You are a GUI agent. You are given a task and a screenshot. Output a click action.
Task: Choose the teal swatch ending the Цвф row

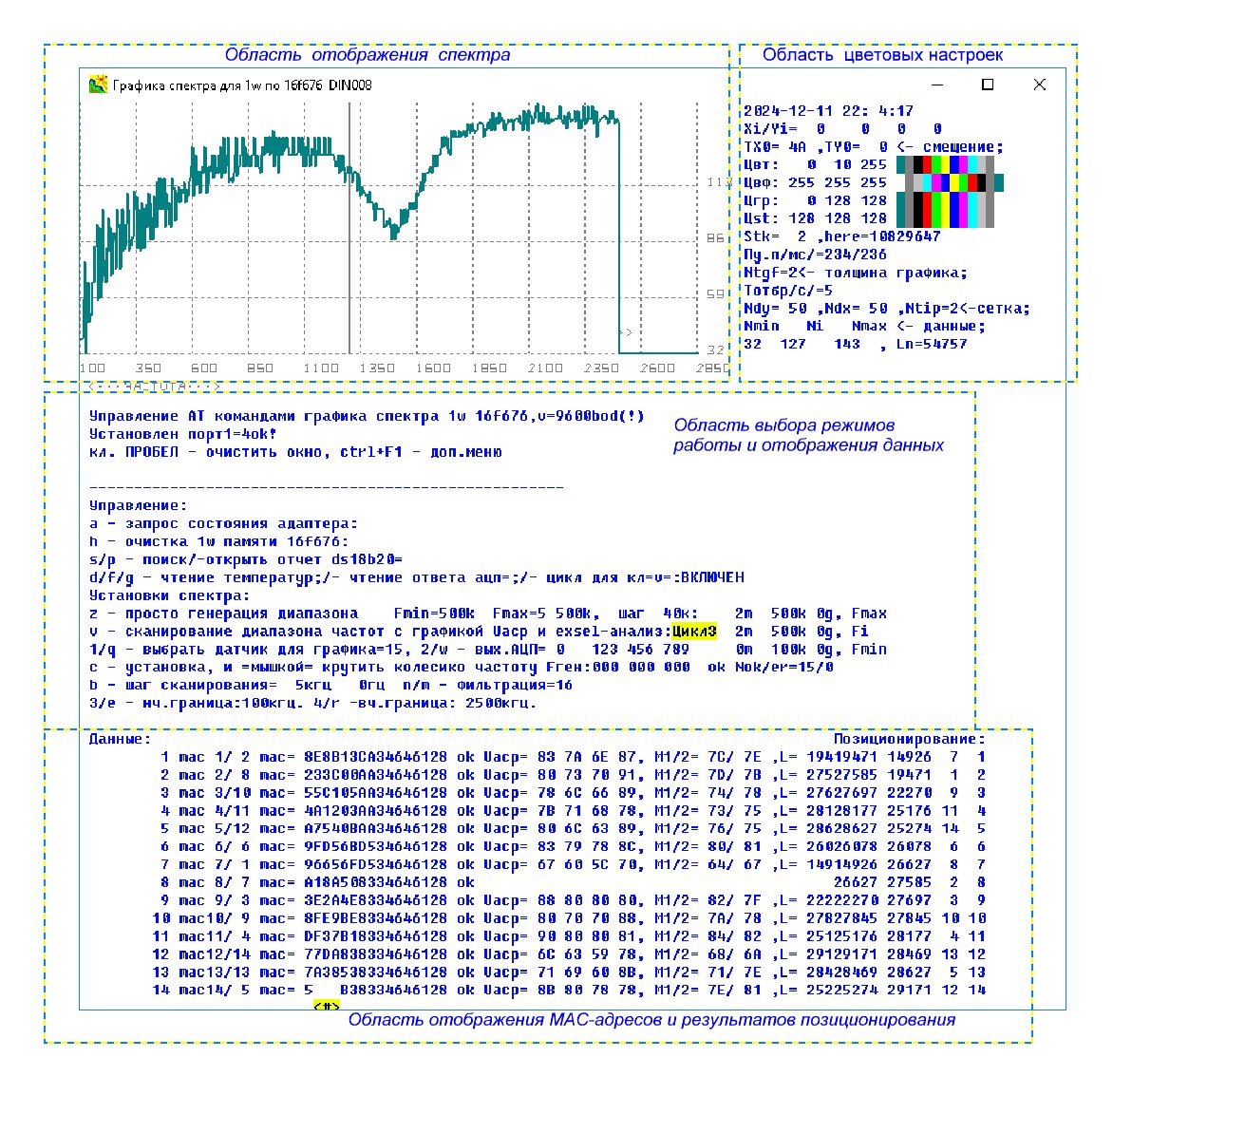(999, 182)
